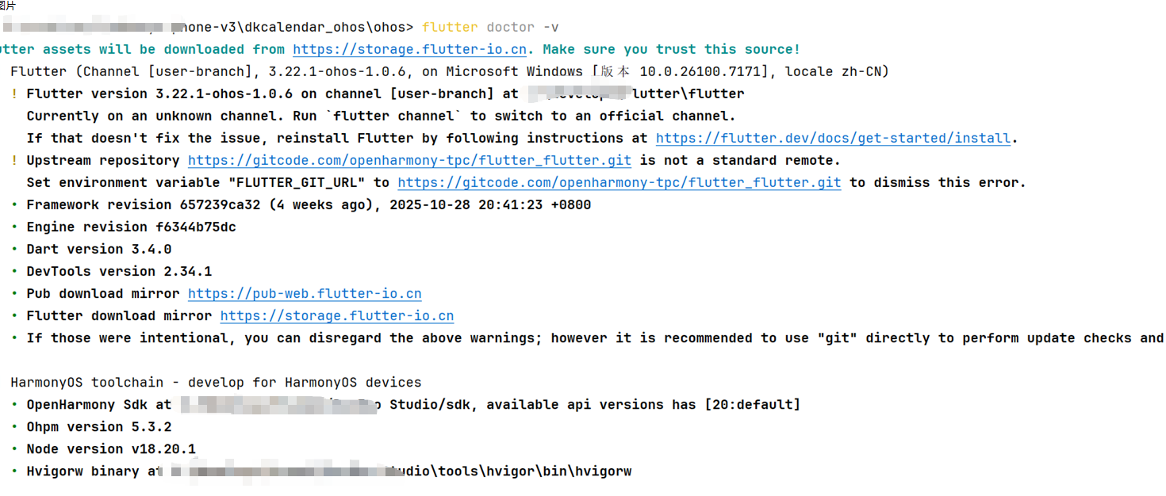Click the 图片 label at the top
This screenshot has height=496, width=1166.
point(8,6)
